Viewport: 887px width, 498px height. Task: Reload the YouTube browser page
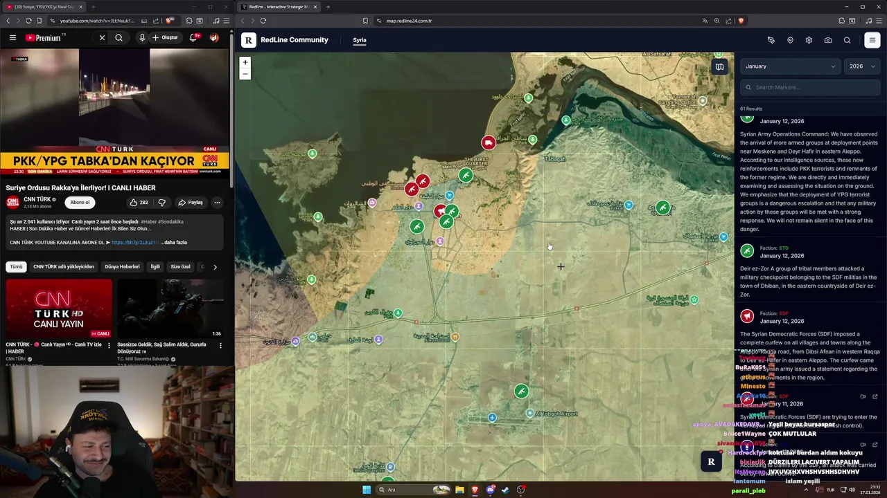click(28, 21)
